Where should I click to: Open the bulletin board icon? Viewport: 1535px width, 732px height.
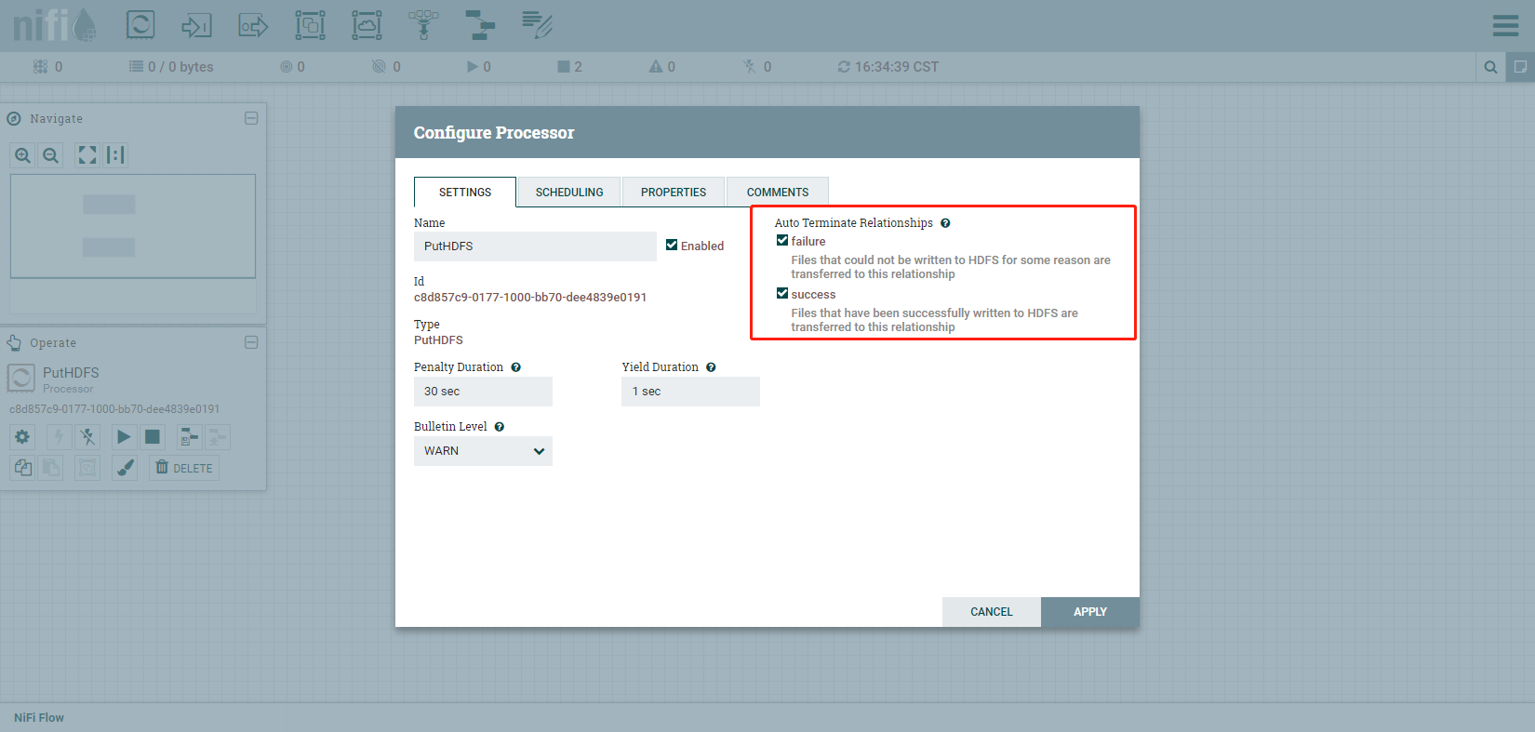[1520, 67]
